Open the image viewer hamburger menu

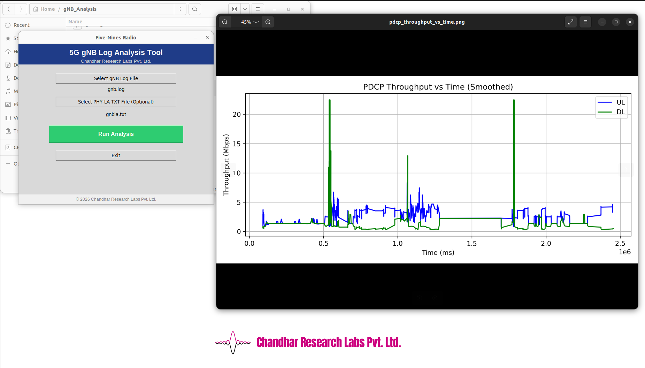[x=585, y=22]
